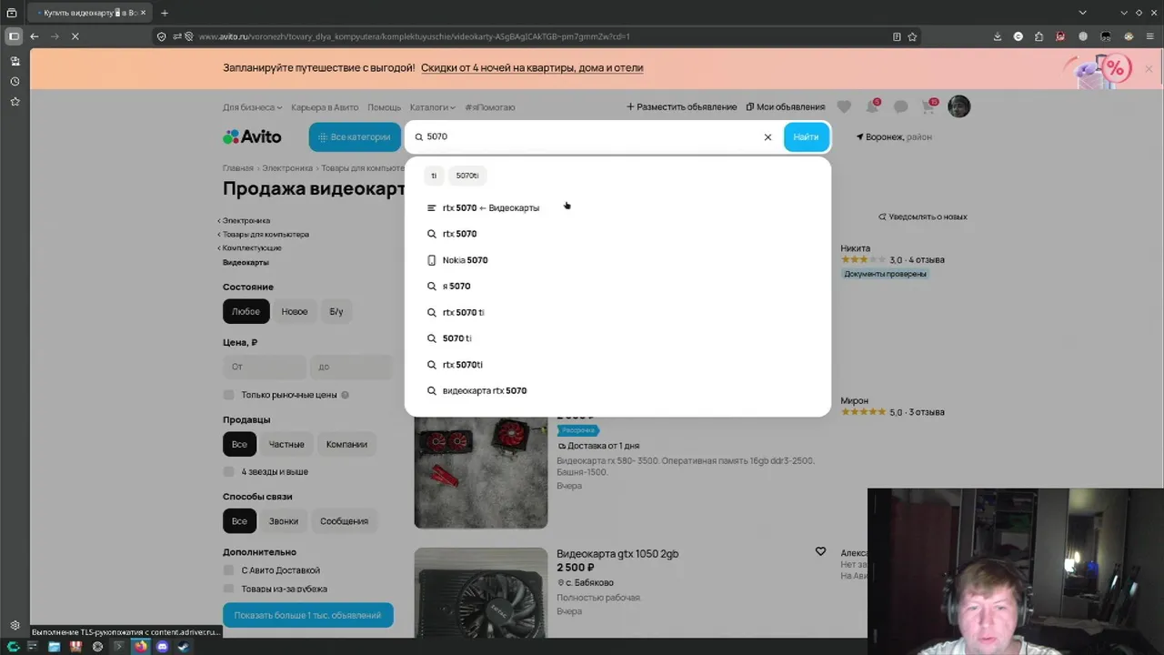Select 'Новое' condition filter
The width and height of the screenshot is (1164, 655).
tap(295, 311)
